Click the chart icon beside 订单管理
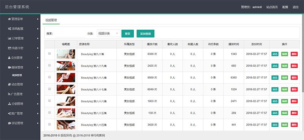The image size is (304, 140). pyautogui.click(x=9, y=38)
